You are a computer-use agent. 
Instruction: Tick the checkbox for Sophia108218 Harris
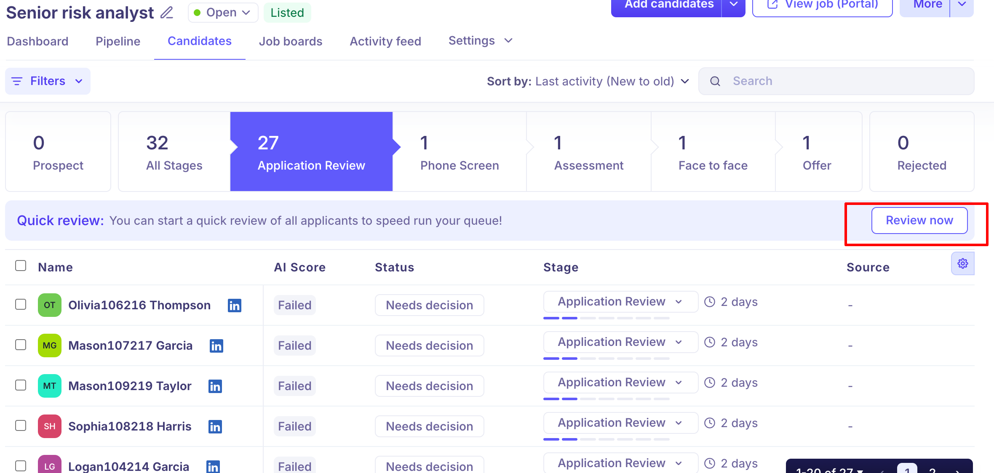click(x=21, y=425)
